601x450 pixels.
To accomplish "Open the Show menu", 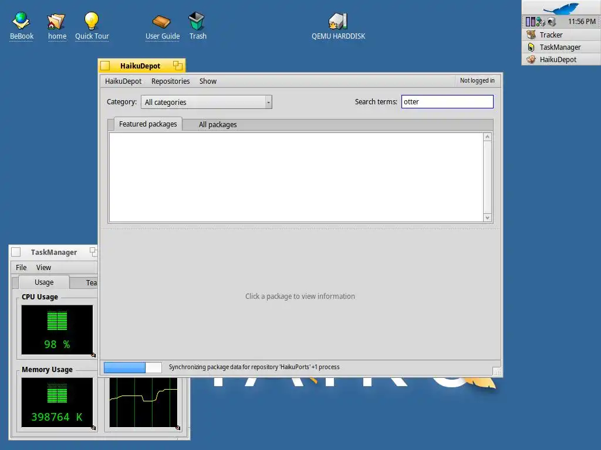I will [208, 81].
